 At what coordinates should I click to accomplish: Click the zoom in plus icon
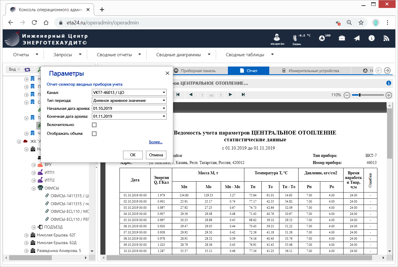point(389,95)
